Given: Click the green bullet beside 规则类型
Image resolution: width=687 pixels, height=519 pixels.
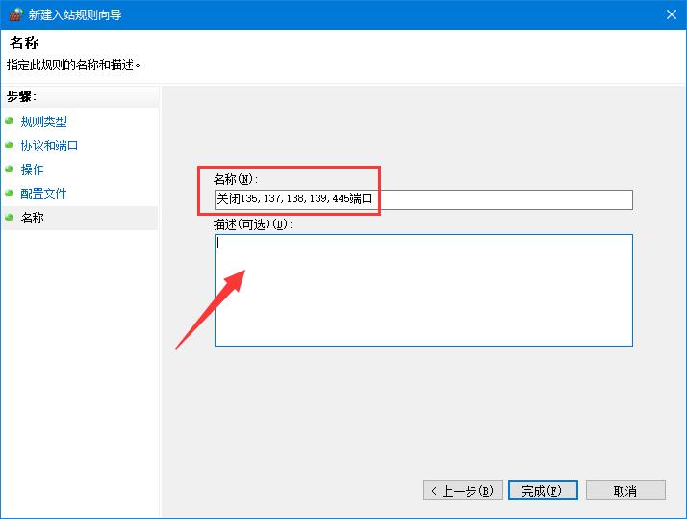Looking at the screenshot, I should click(x=10, y=120).
